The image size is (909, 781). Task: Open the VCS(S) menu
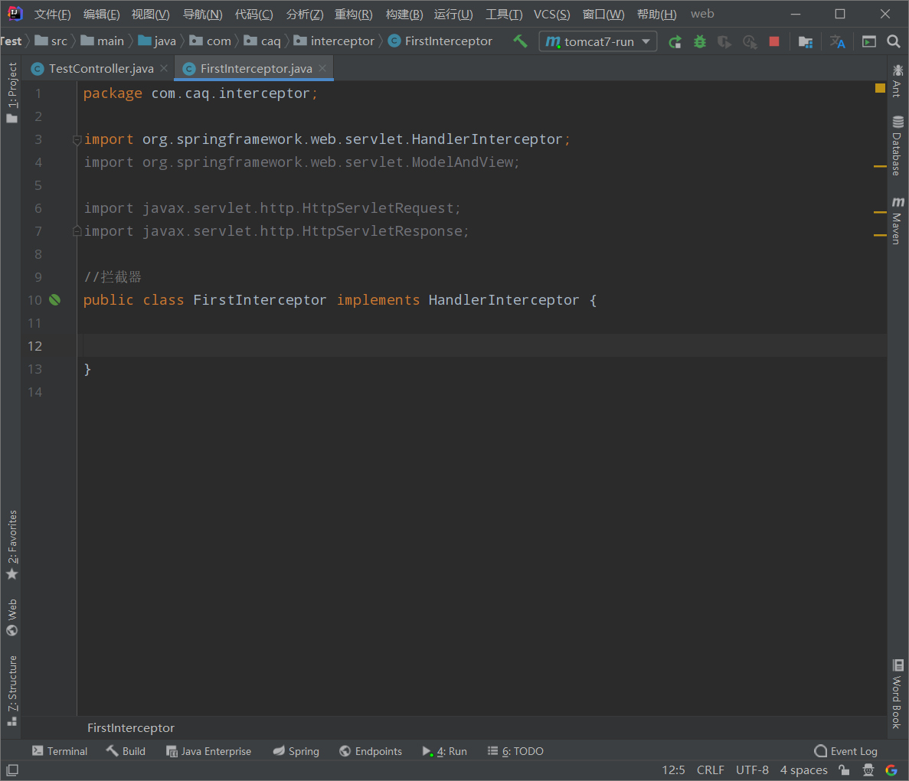click(x=552, y=14)
